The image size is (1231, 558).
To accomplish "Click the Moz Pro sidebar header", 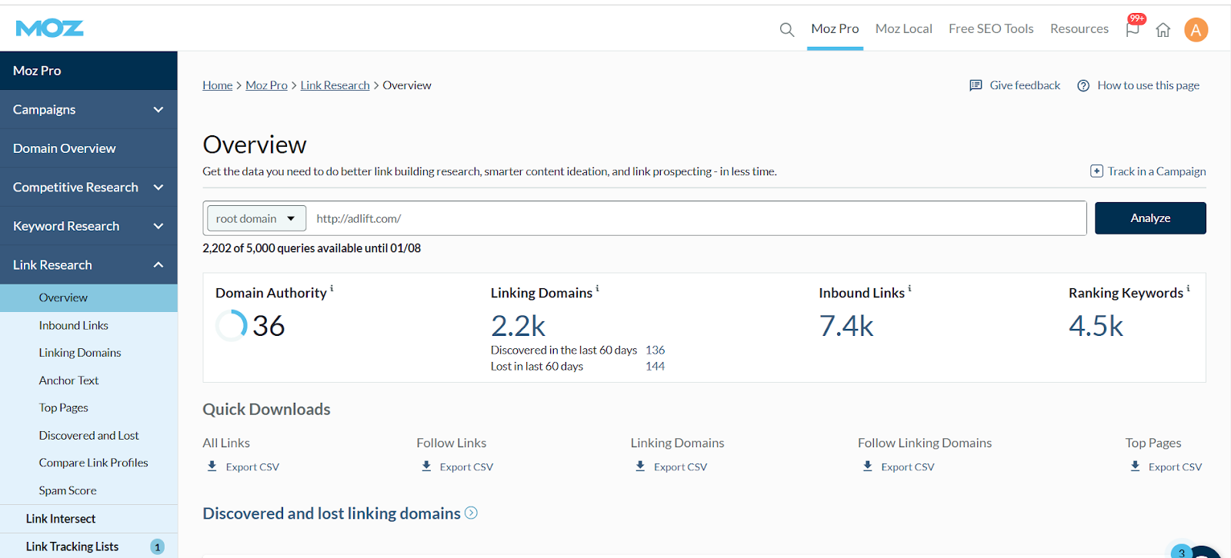I will [x=88, y=71].
